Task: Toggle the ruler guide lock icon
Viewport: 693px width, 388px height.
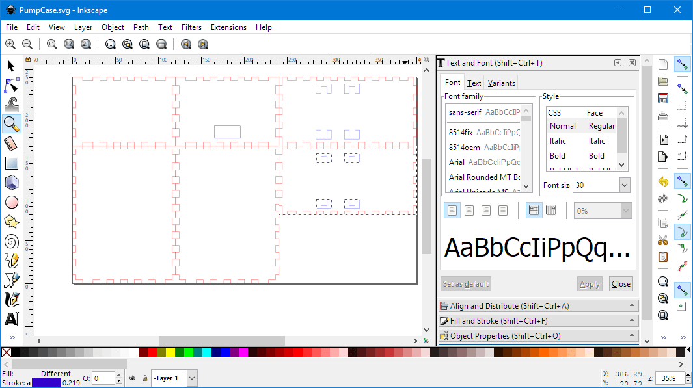Action: point(28,59)
